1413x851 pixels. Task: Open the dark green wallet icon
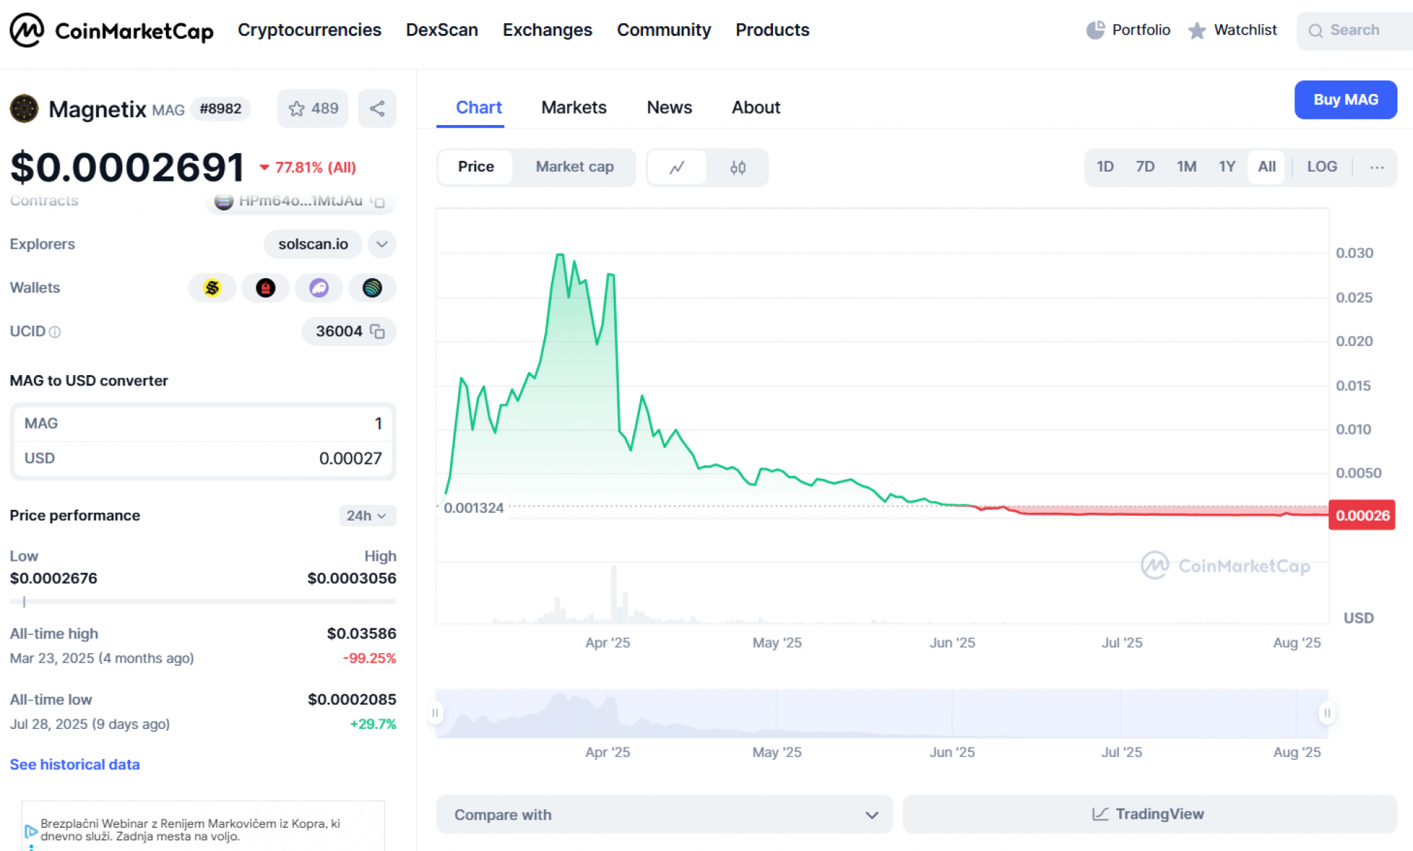click(x=372, y=288)
